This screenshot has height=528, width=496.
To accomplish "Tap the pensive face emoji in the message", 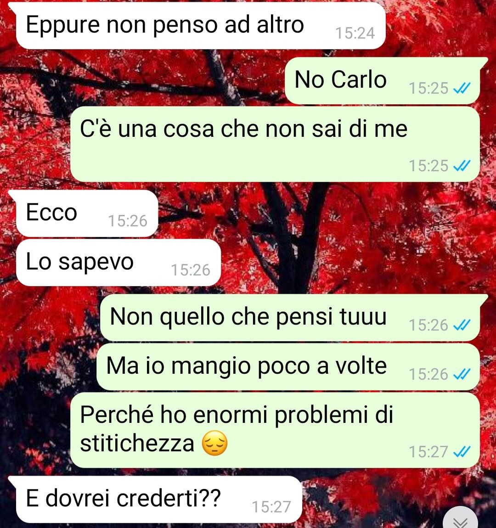I will [214, 443].
